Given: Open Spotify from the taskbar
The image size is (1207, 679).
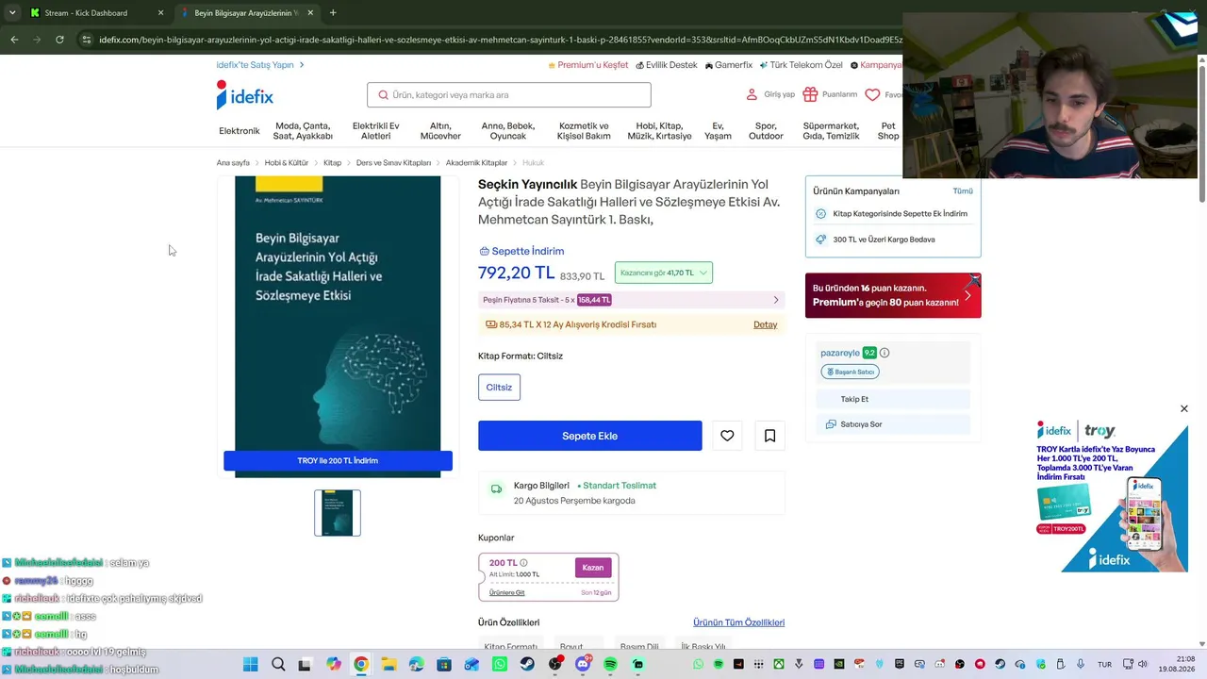Looking at the screenshot, I should [610, 665].
